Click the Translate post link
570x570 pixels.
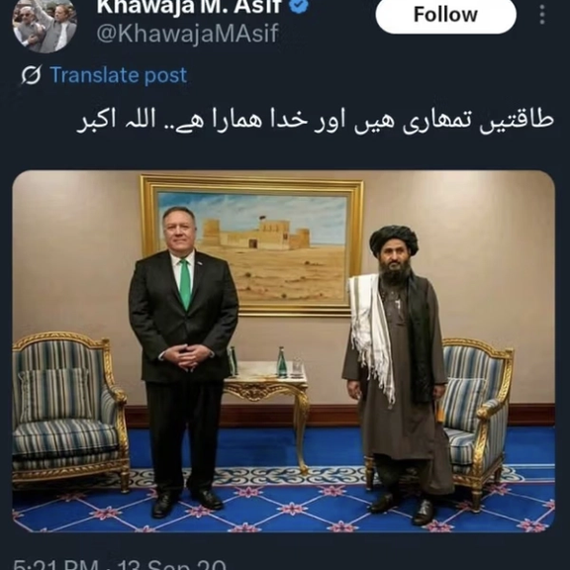[x=118, y=75]
